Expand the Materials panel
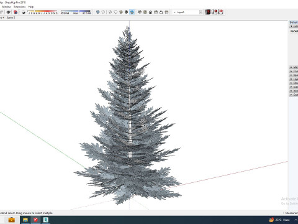This screenshot has width=298, height=224. [x=294, y=67]
